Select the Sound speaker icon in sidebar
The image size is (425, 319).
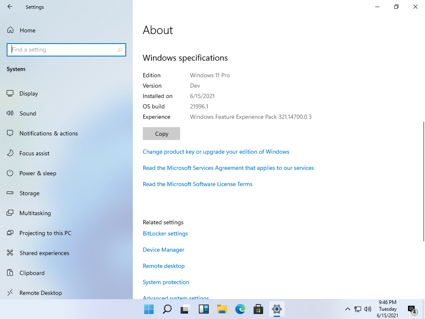pos(10,113)
